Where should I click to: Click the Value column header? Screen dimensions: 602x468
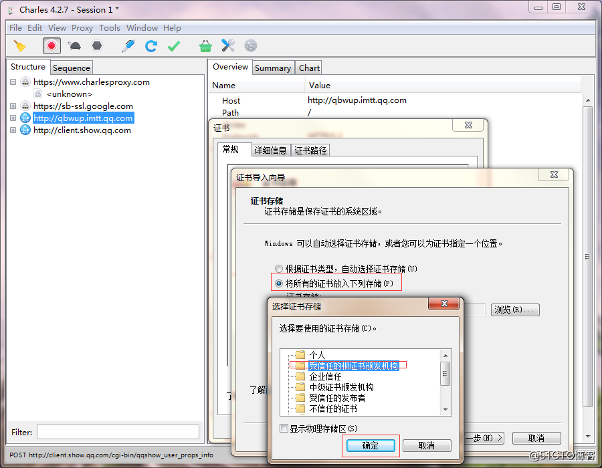point(443,85)
